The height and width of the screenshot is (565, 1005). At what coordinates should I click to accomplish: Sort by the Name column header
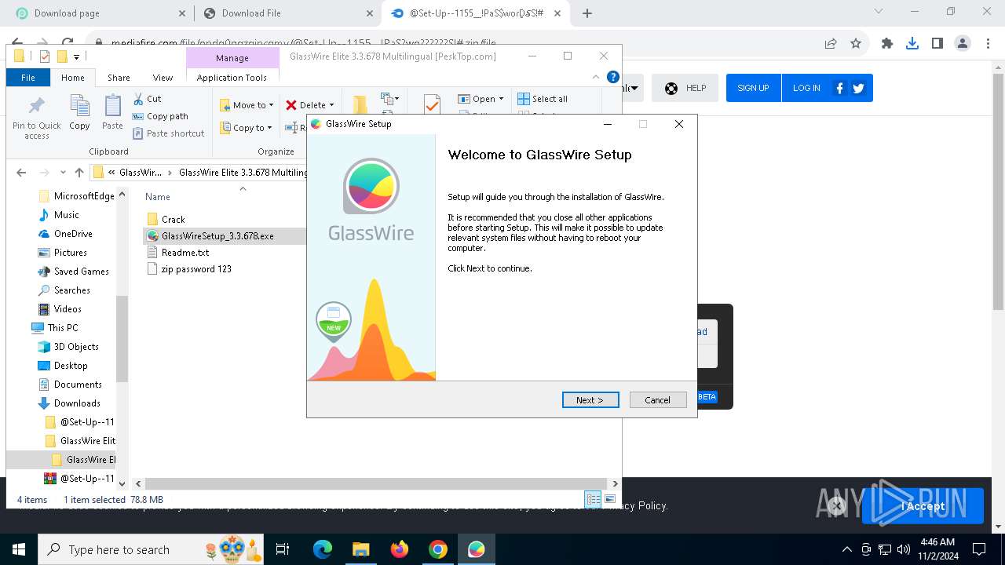point(158,197)
